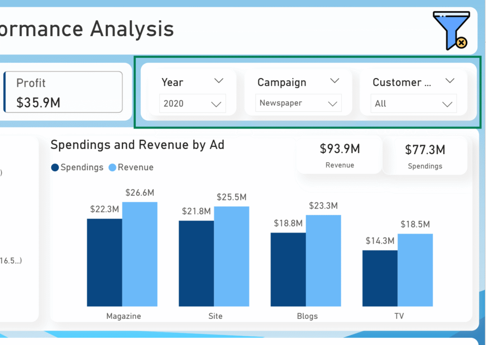Click the dark blue Spendings legend dot

tap(55, 167)
